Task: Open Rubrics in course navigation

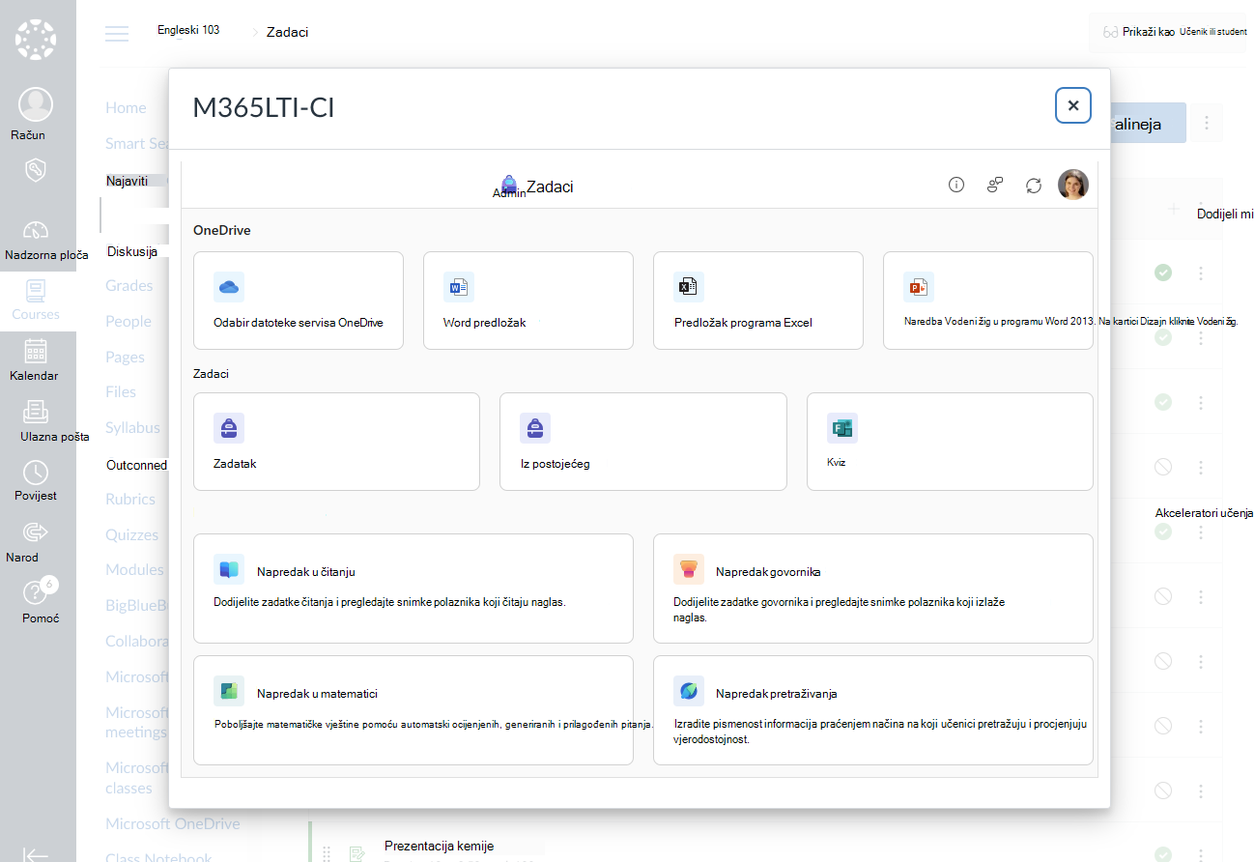Action: point(130,500)
